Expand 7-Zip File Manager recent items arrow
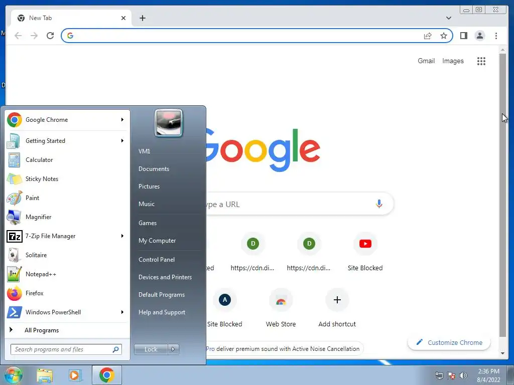This screenshot has width=514, height=385. (x=122, y=236)
